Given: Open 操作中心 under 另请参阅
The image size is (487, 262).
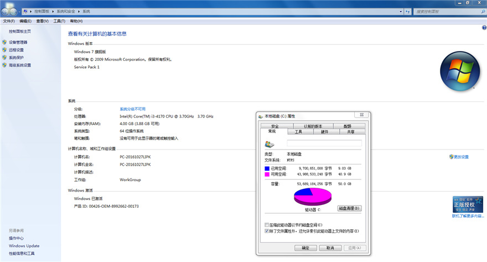Looking at the screenshot, I should click(x=16, y=238).
